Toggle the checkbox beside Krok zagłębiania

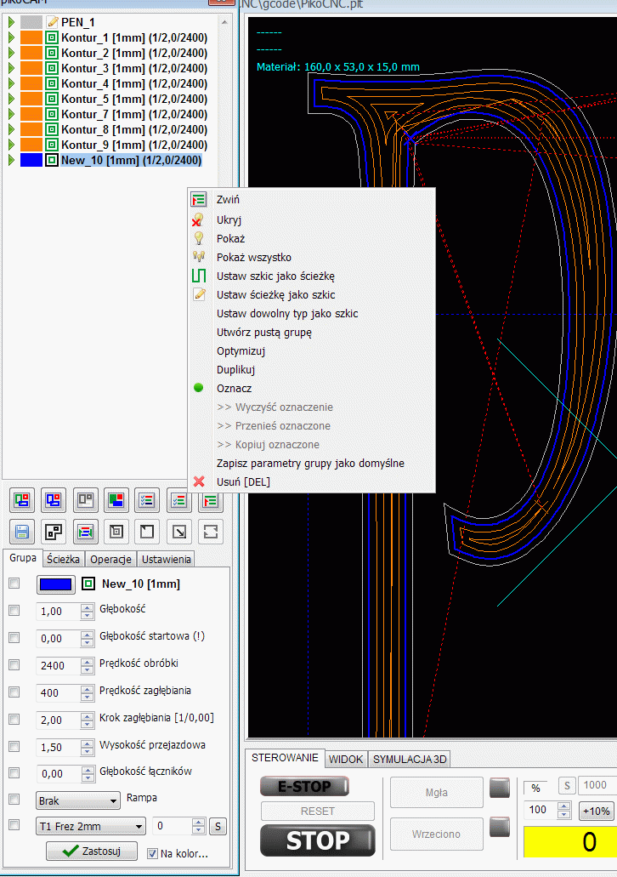click(x=14, y=720)
